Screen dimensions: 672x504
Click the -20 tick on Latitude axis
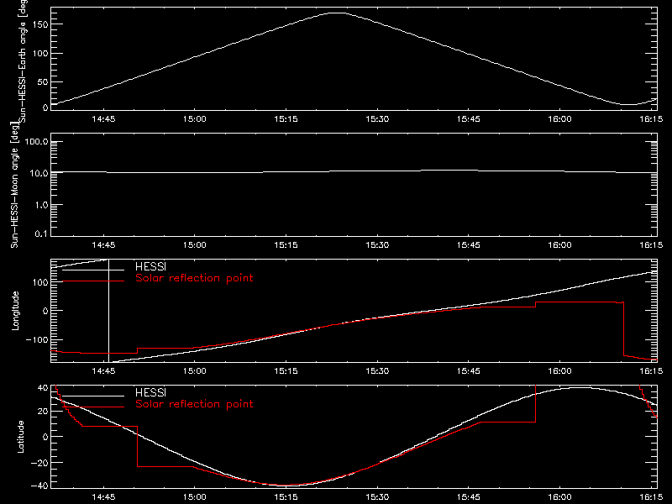click(x=39, y=463)
